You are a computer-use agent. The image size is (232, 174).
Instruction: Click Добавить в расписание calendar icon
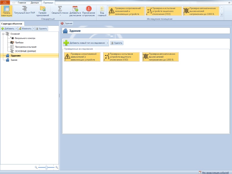(75, 9)
